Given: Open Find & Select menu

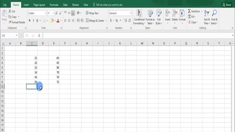Looking at the screenshot, I should point(214,17).
